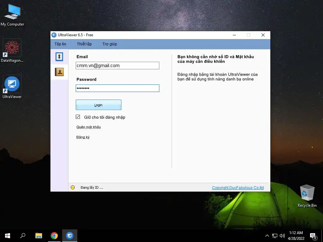Screen dimensions: 323x242
Task: Minimize the UltraViewer window
Action: [234, 35]
